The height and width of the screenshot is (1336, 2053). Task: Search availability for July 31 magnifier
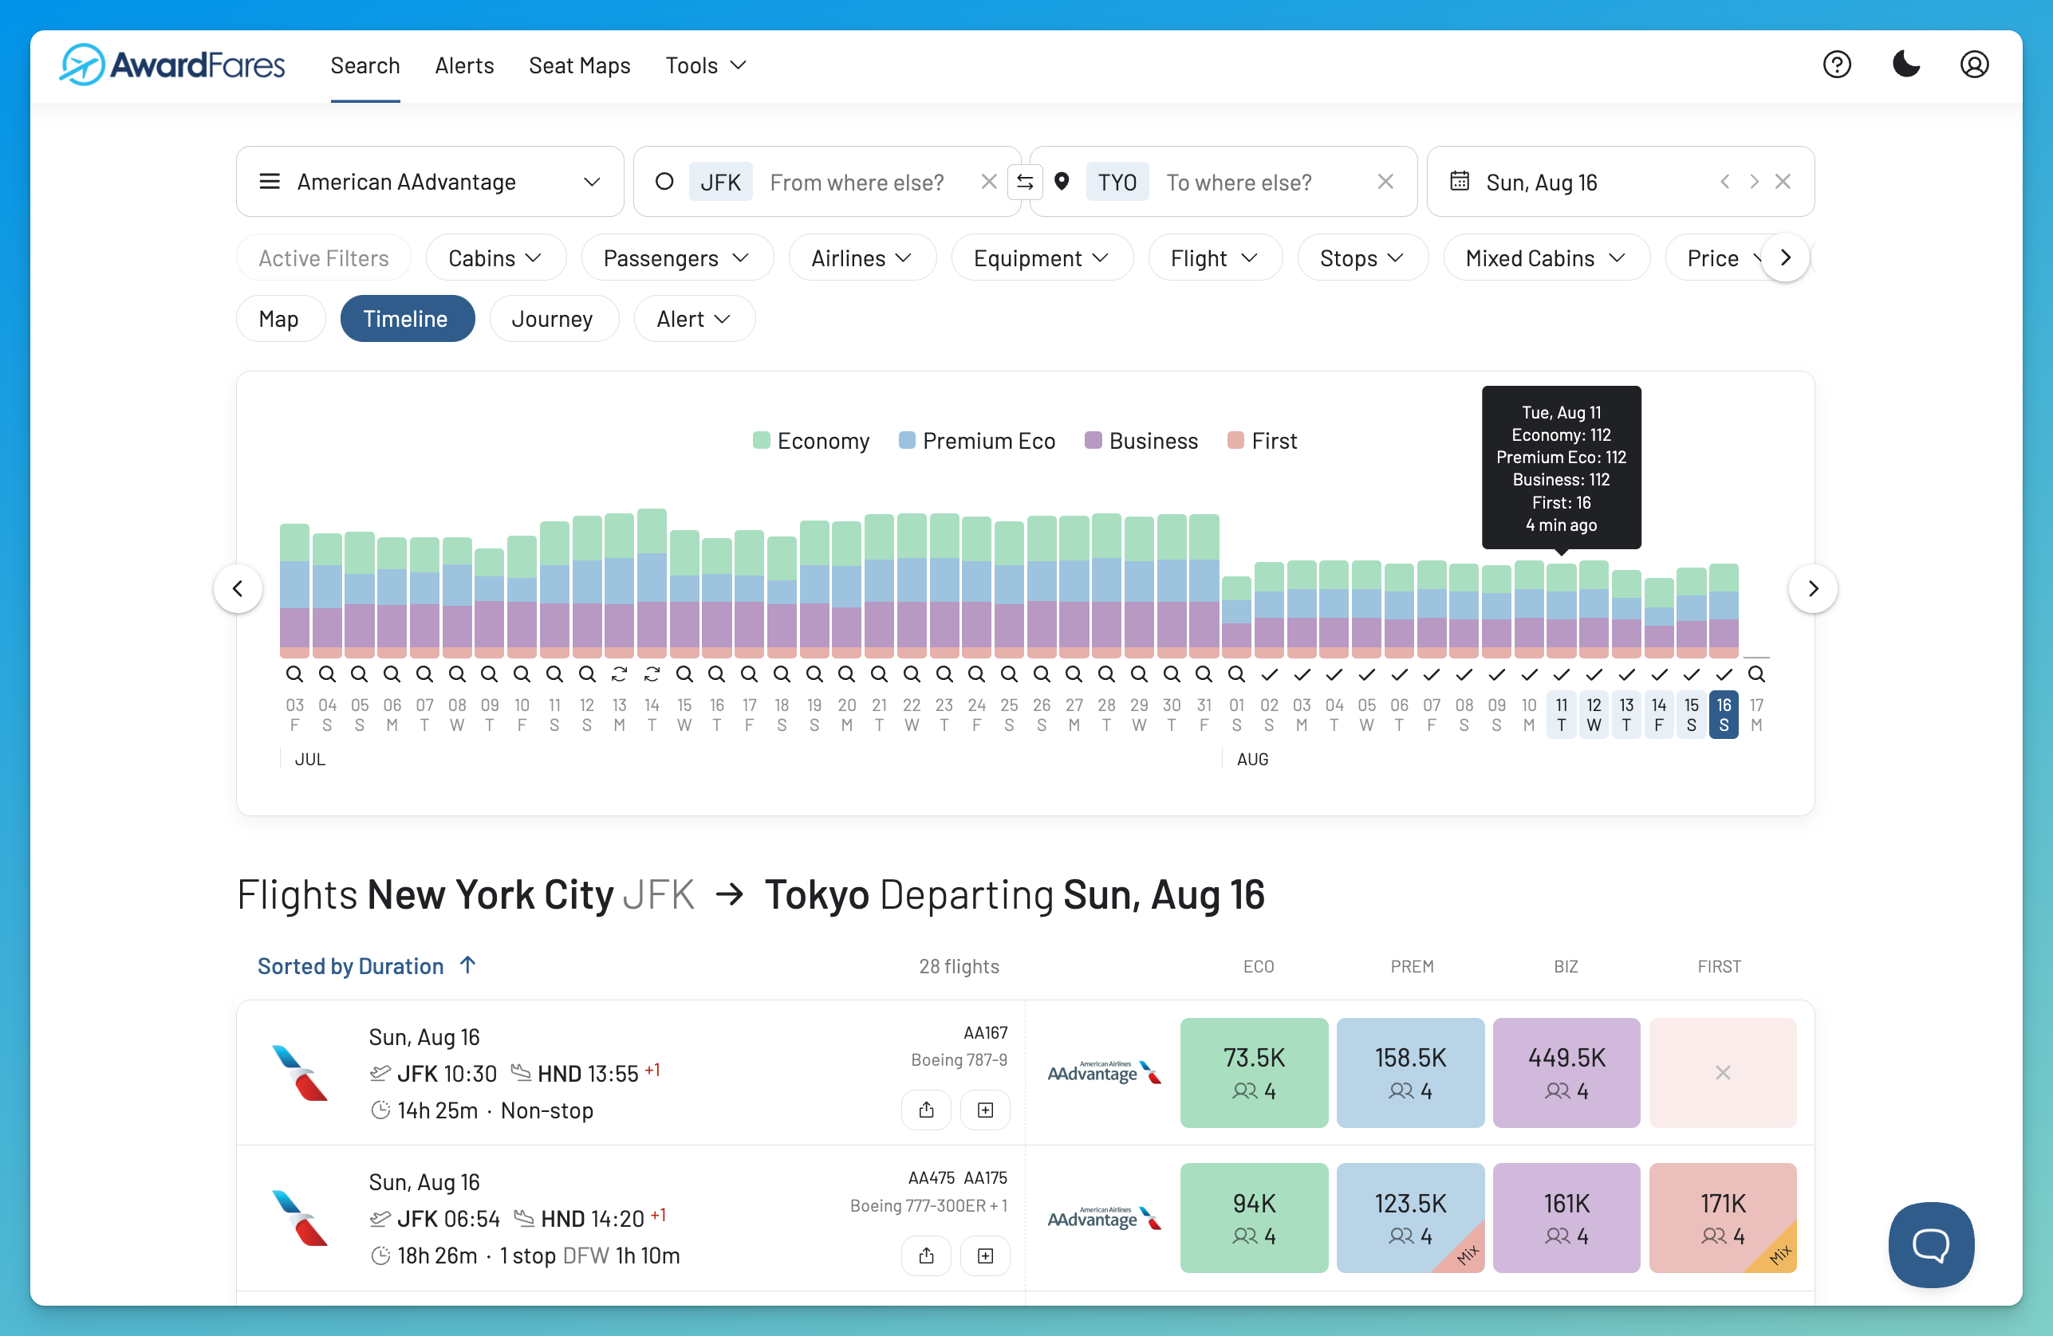point(1204,674)
